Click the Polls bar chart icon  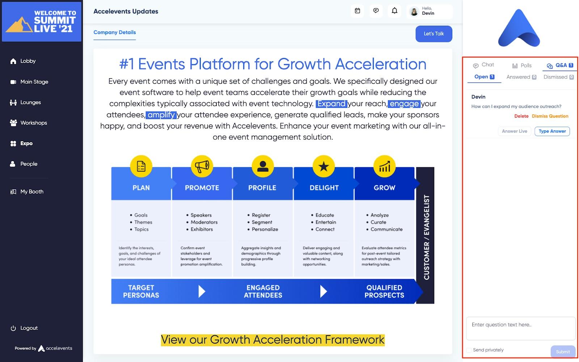[x=515, y=66]
